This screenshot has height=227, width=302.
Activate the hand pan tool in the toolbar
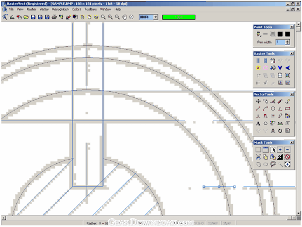tap(125, 17)
